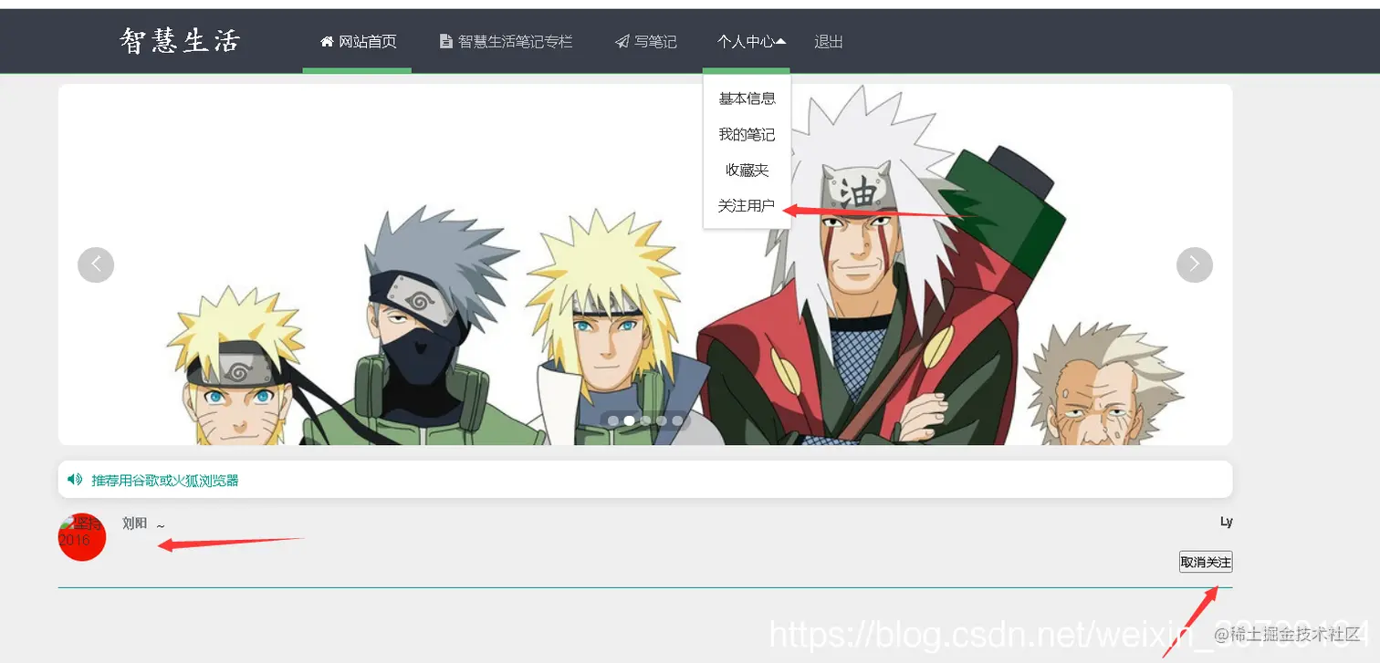Screen dimensions: 1380x663
Task: Show the previous carousel slide
Action: [x=96, y=264]
